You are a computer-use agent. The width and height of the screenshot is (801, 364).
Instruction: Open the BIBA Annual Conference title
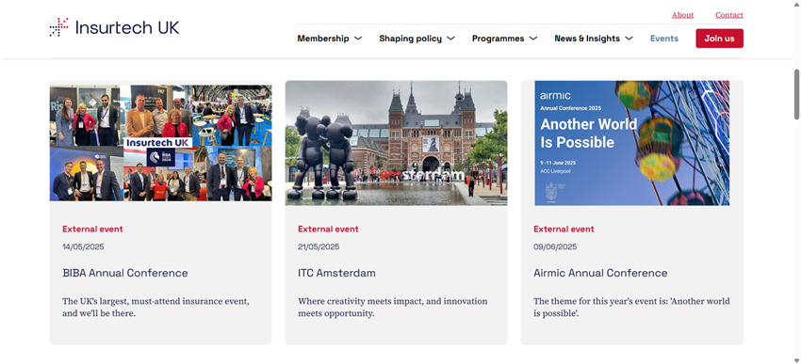pos(125,273)
